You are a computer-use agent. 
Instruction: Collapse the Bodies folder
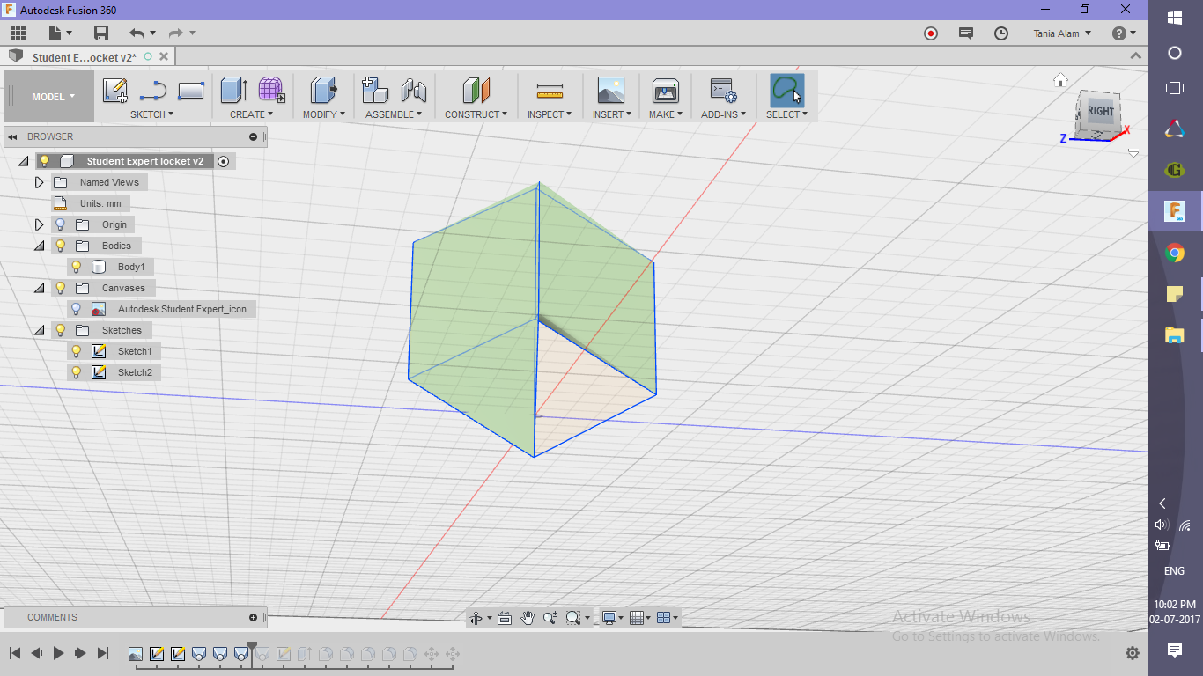pos(39,246)
